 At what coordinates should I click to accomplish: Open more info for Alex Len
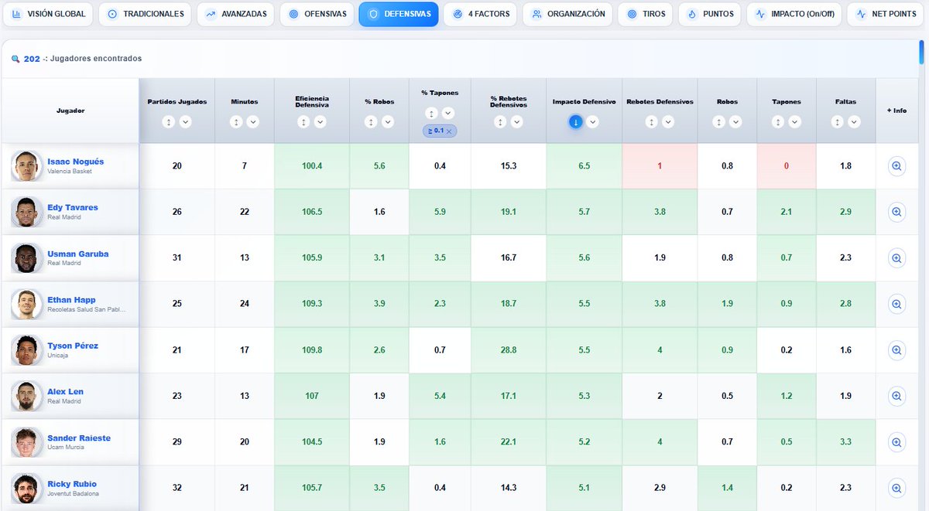896,396
